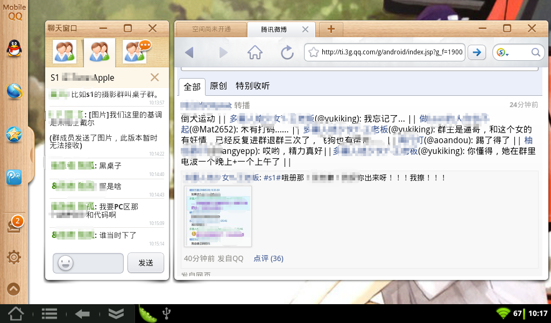Select the second contact avatar tab

point(100,53)
